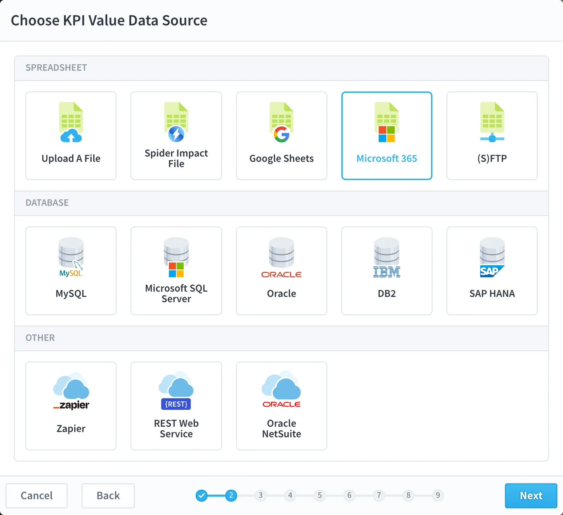Pick the Oracle NetSuite source card

click(281, 406)
